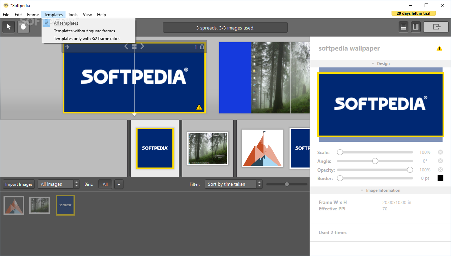Screen dimensions: 451x256
Task: Open the View menu
Action: click(87, 15)
